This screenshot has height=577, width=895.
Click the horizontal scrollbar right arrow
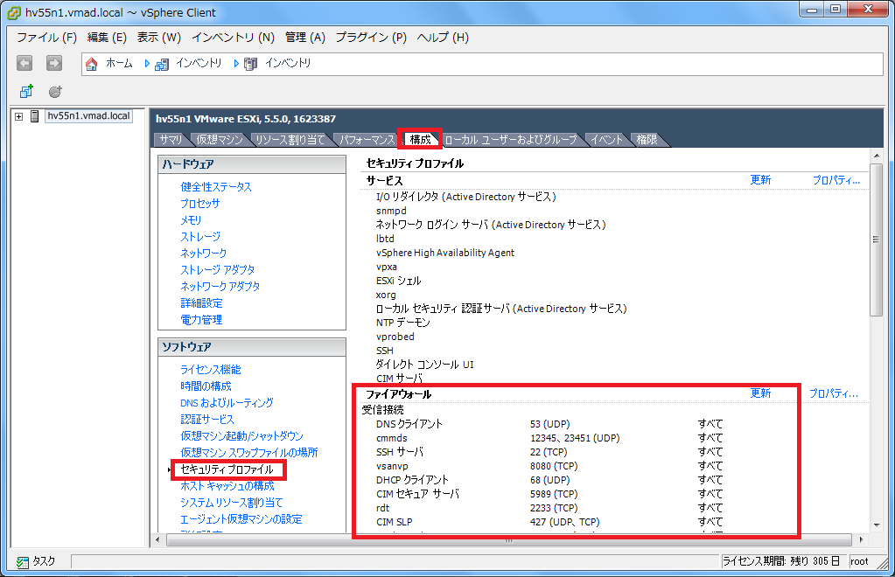tap(862, 539)
